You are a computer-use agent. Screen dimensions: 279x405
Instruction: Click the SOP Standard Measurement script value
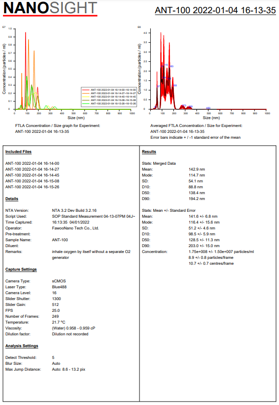click(x=93, y=216)
